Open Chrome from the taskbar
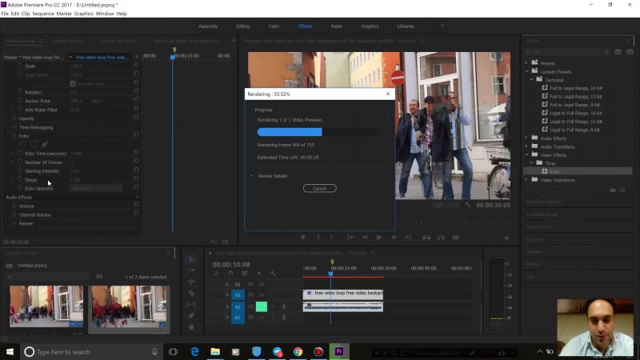 298,351
